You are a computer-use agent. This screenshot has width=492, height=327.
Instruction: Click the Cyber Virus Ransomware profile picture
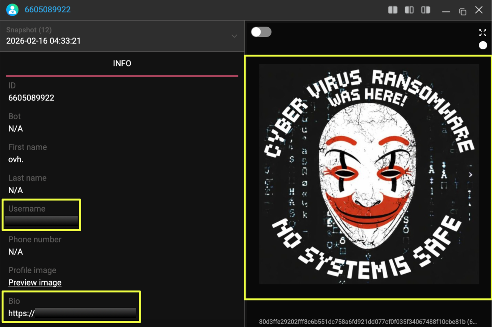coord(368,174)
